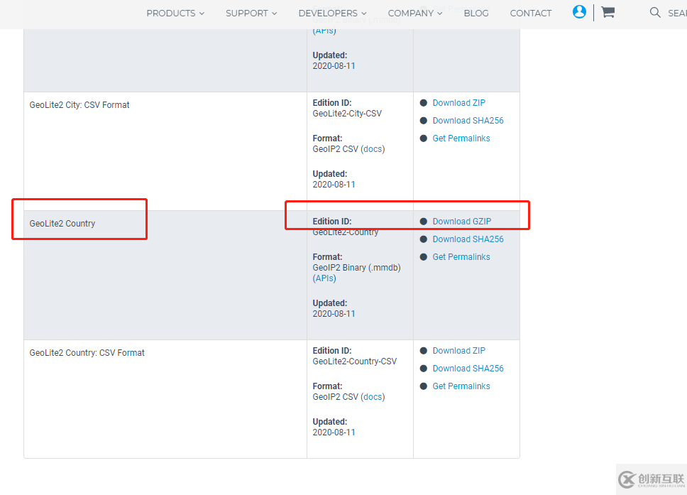Viewport: 687px width, 495px height.
Task: Click Updated date in GeoLite2 Country row
Action: pyautogui.click(x=334, y=314)
